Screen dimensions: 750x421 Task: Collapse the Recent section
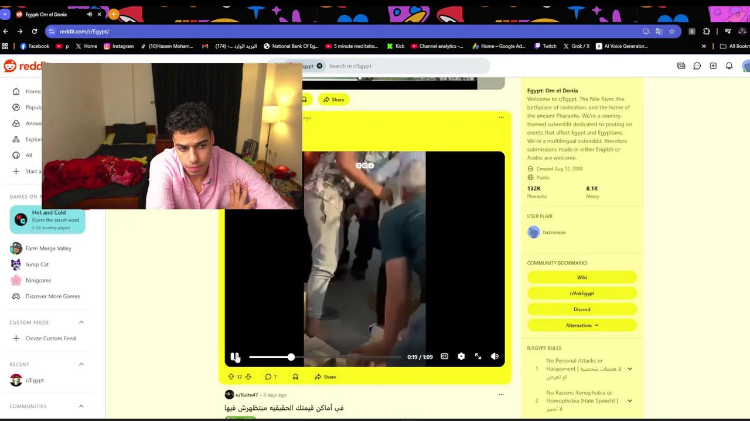81,364
